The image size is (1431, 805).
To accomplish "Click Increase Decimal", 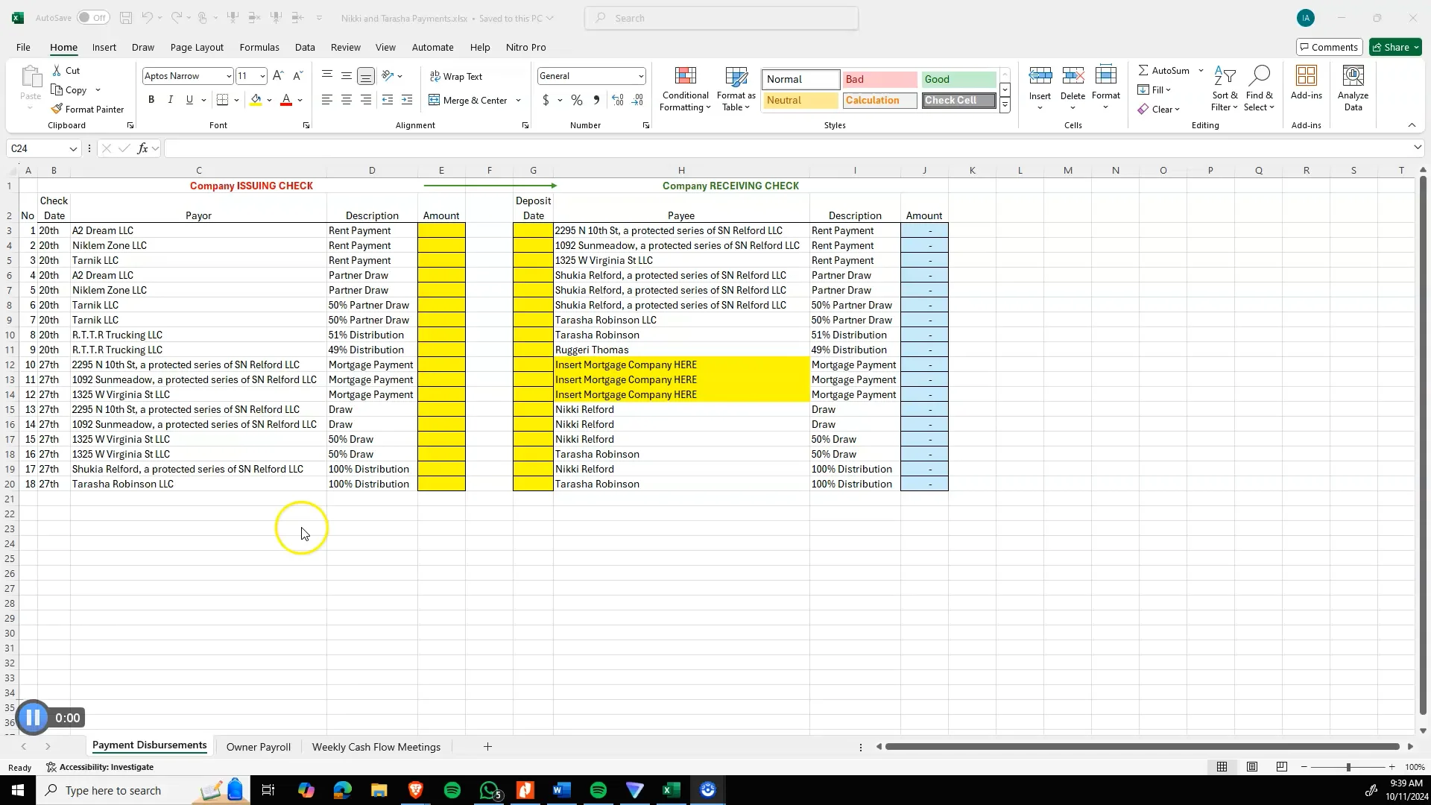I will point(618,99).
